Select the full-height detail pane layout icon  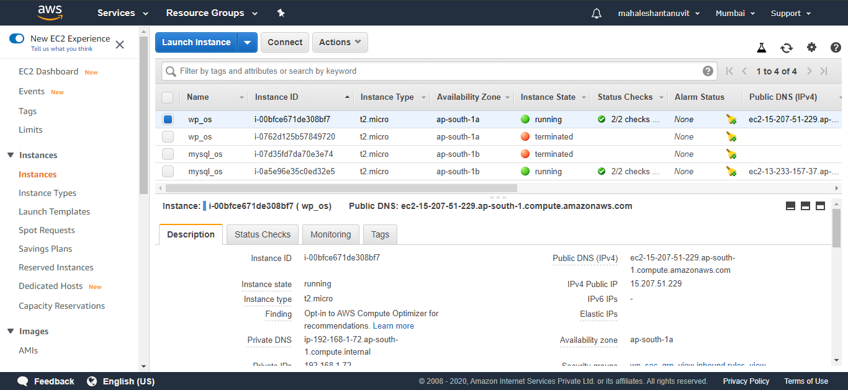[x=820, y=205]
